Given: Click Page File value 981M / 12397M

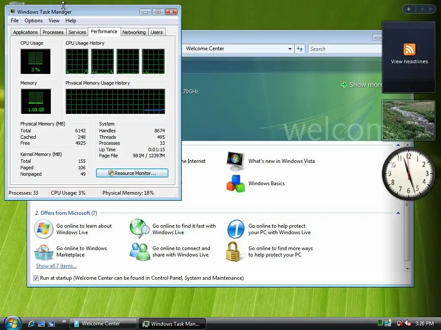Looking at the screenshot, I should [149, 156].
